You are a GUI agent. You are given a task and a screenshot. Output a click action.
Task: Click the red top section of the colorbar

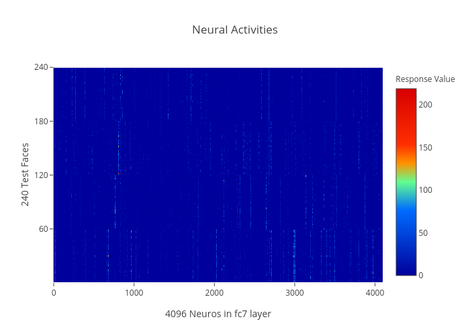click(x=406, y=96)
